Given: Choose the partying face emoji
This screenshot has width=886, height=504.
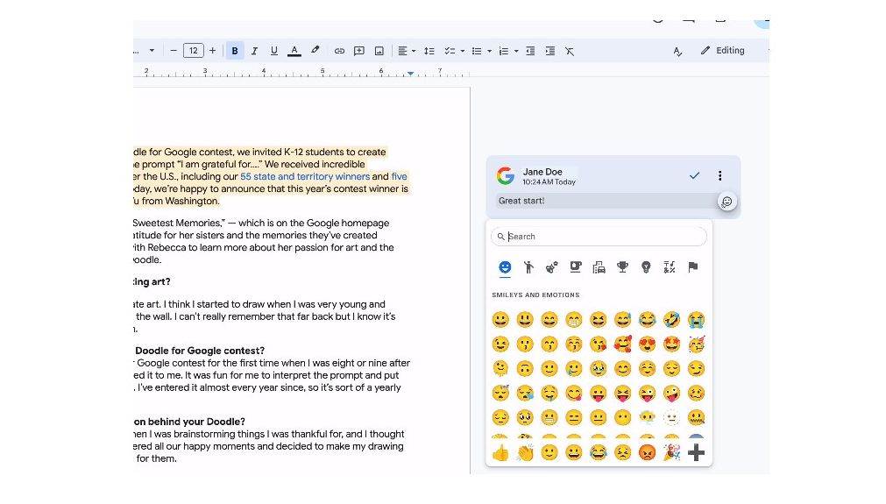Looking at the screenshot, I should click(696, 344).
